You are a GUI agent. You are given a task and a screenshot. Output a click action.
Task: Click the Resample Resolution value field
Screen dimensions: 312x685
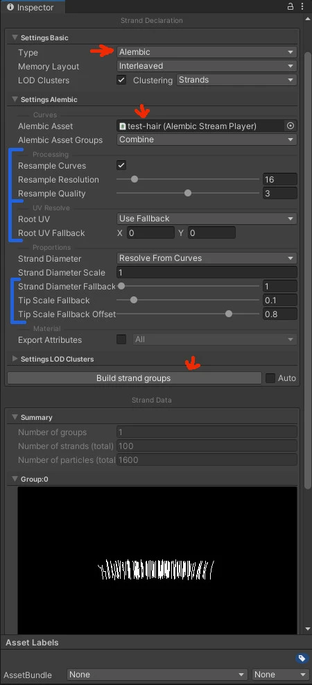point(279,180)
